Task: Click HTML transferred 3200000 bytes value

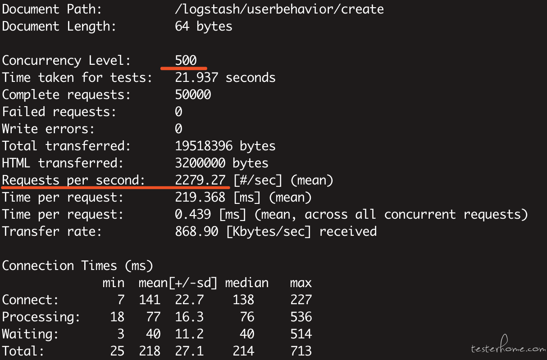Action: click(222, 163)
